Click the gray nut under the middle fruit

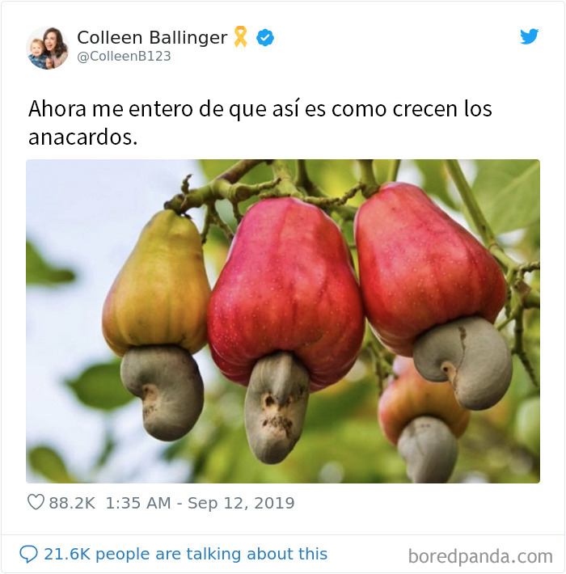click(276, 407)
